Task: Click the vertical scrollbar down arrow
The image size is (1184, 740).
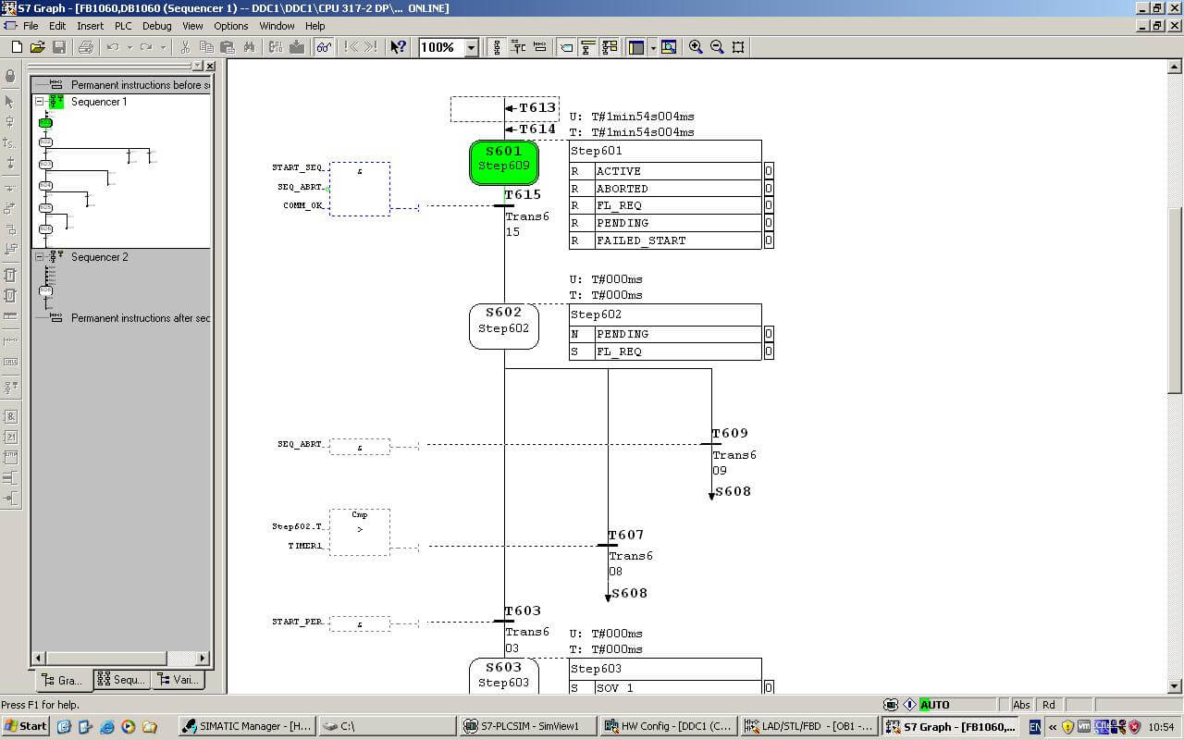Action: [1175, 686]
